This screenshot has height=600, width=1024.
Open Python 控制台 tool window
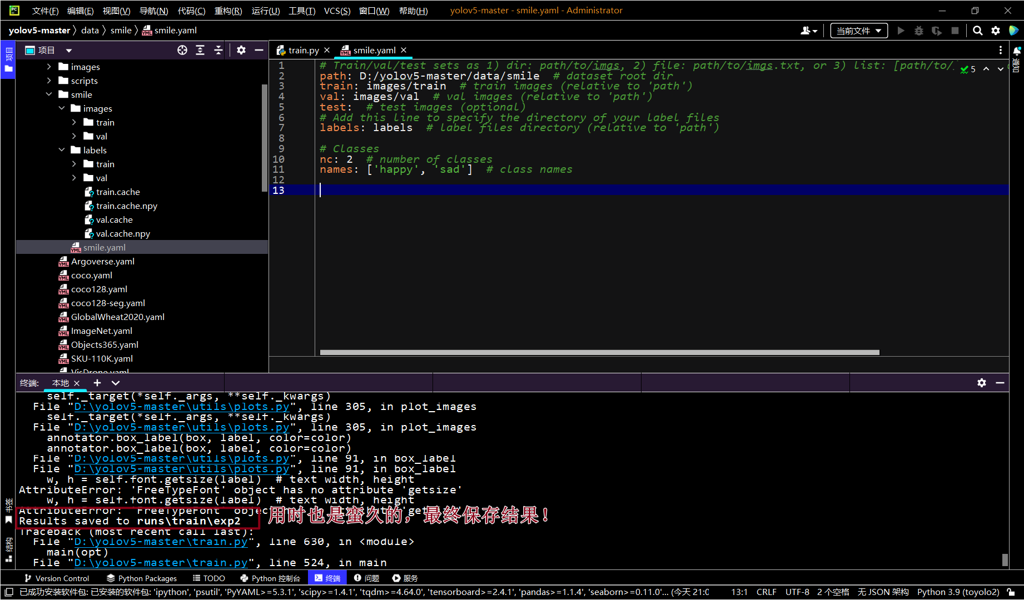tap(270, 578)
